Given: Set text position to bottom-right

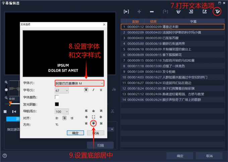Looking at the screenshot, I should point(101,123).
